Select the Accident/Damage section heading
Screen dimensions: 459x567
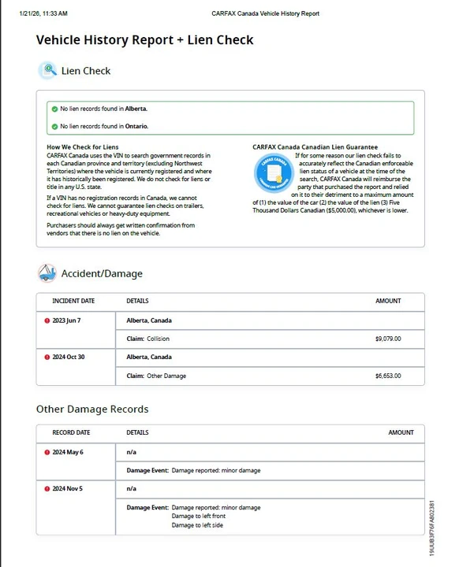coord(102,274)
